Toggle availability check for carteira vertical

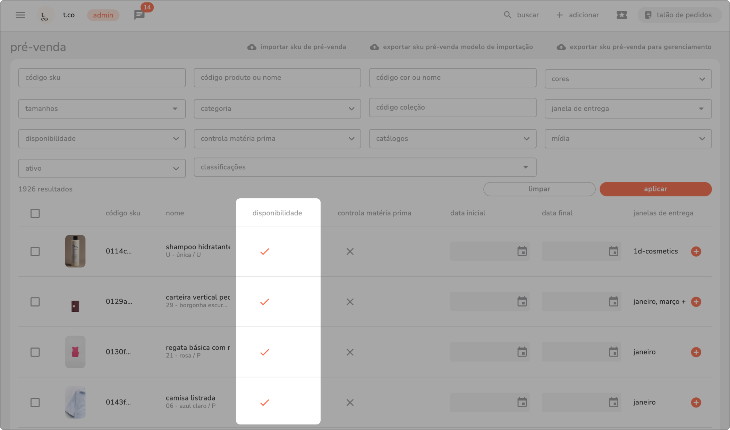pyautogui.click(x=265, y=302)
